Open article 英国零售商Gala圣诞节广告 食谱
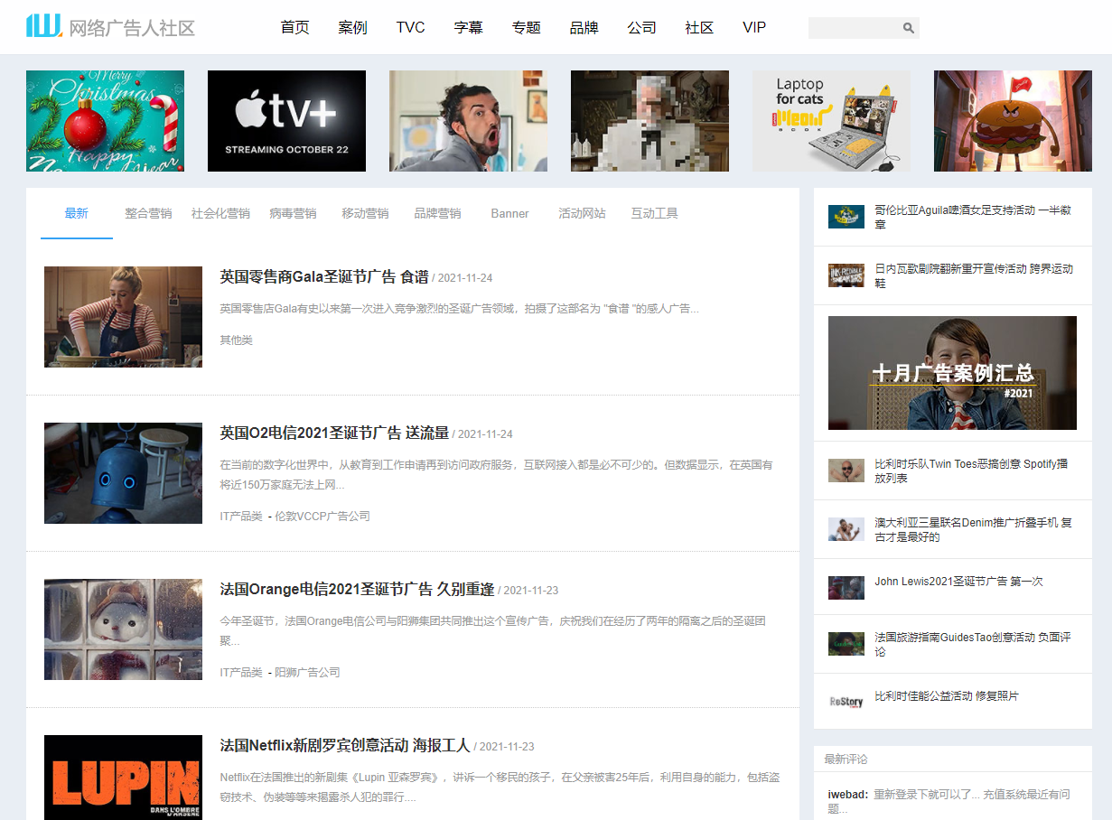 (324, 277)
